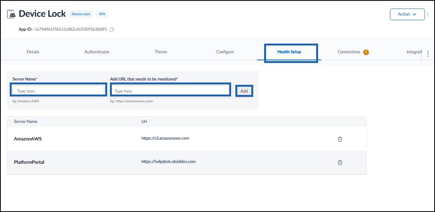Click the Add server button

[x=244, y=91]
